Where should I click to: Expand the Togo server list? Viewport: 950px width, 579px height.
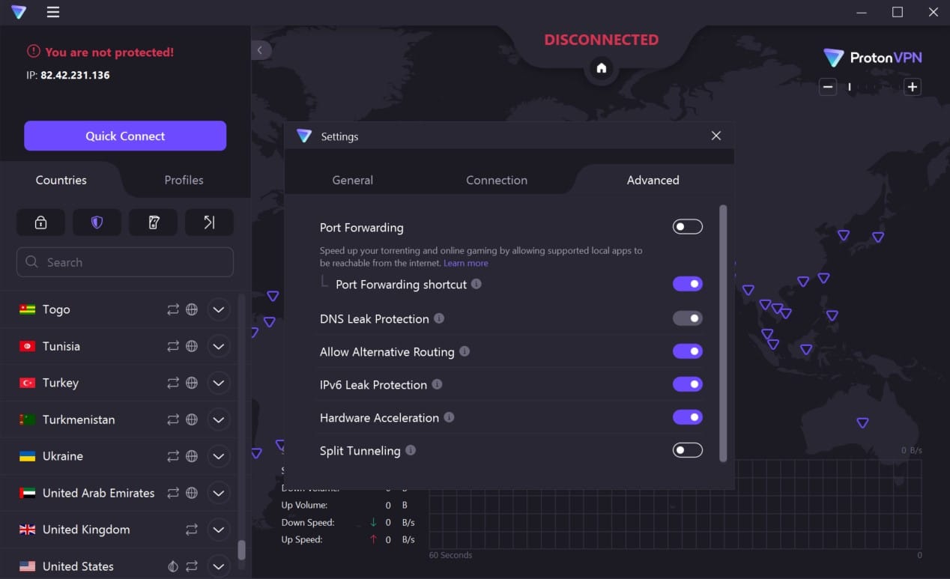coord(218,309)
